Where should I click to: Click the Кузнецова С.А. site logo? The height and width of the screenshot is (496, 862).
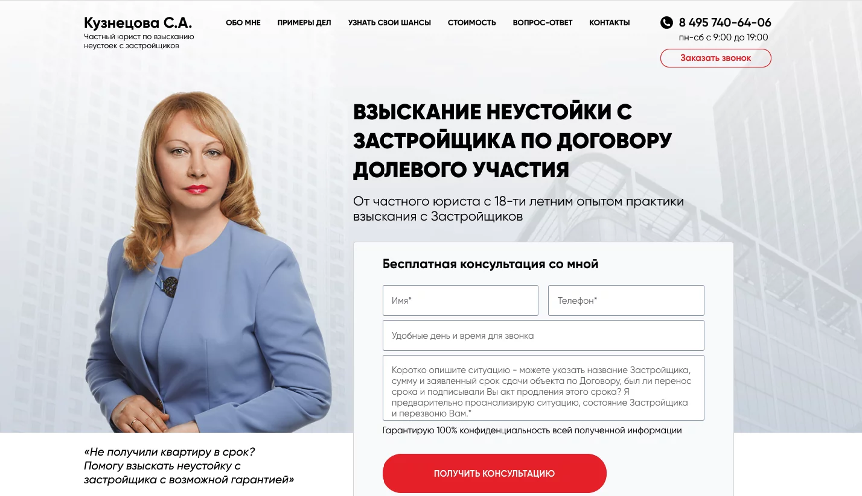[138, 24]
